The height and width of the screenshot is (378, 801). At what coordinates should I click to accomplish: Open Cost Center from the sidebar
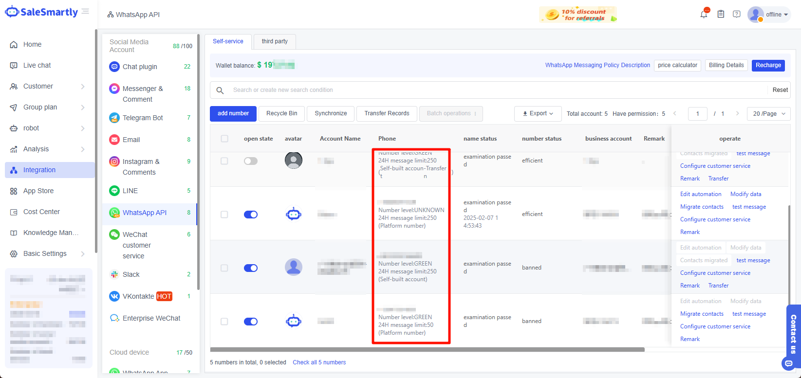pyautogui.click(x=41, y=212)
